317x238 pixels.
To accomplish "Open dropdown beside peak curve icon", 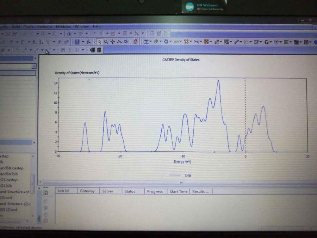I will [251, 42].
